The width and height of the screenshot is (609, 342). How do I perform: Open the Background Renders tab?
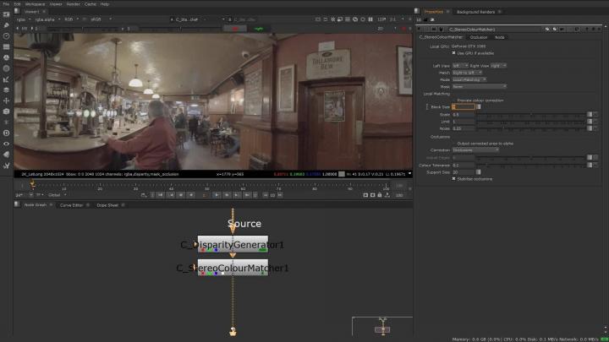pos(475,11)
